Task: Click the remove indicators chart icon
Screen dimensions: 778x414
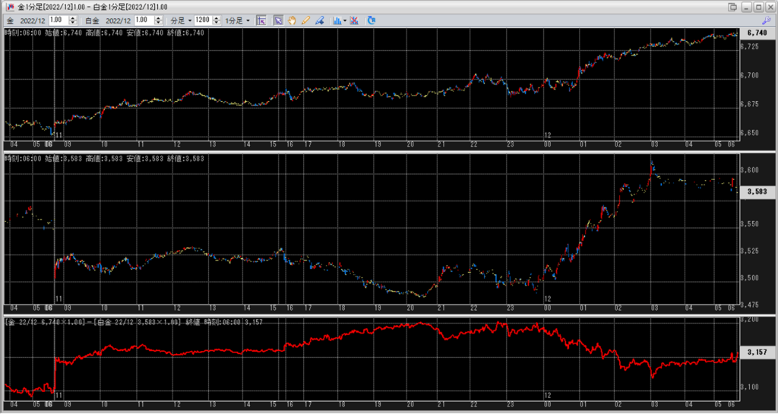Action: (x=354, y=20)
